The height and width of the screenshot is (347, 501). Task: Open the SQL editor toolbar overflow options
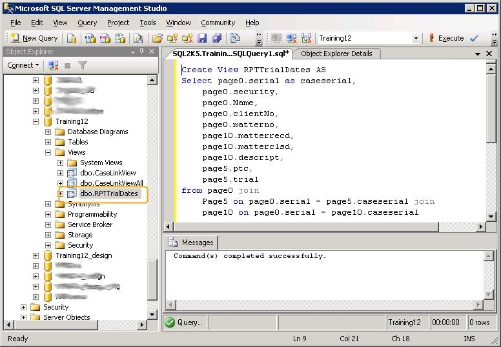pos(495,39)
